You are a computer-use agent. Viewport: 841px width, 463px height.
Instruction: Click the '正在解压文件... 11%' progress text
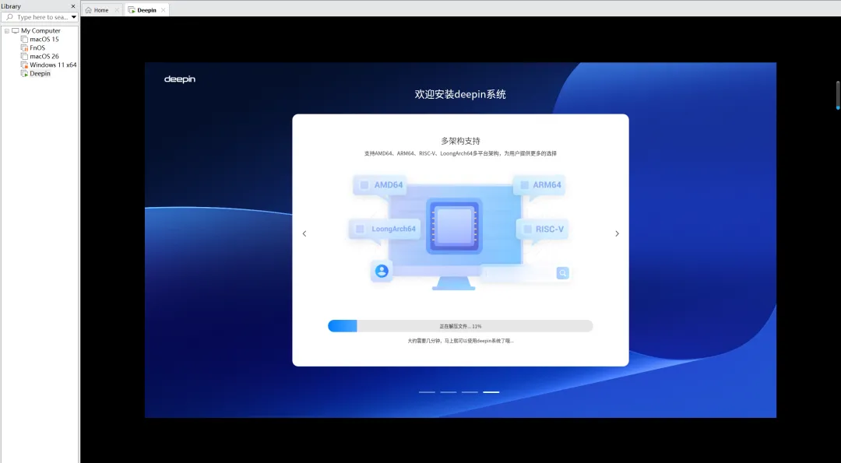pos(460,326)
